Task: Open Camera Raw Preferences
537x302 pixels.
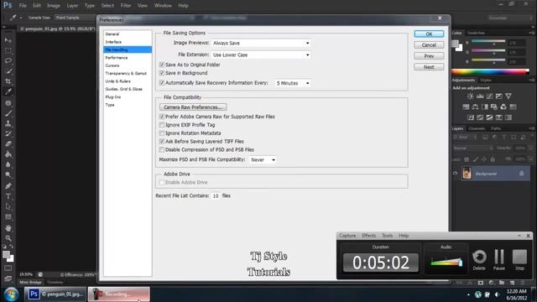Action: [x=193, y=107]
